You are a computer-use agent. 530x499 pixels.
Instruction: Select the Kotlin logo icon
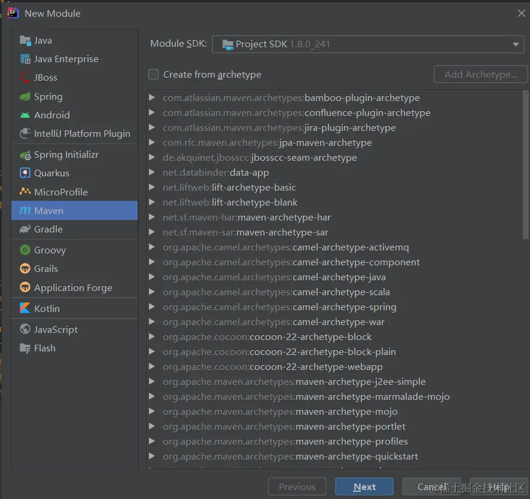pos(25,308)
